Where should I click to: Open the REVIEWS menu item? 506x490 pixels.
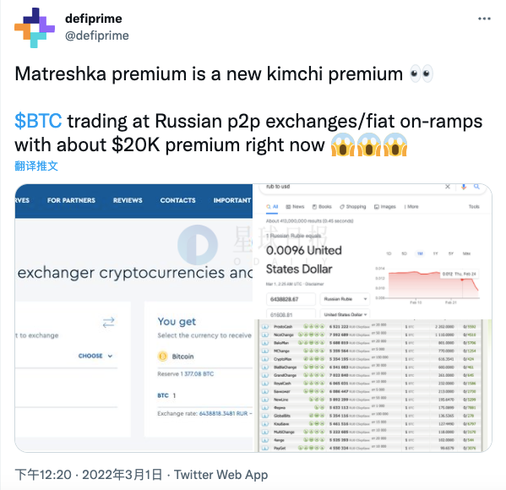click(128, 200)
